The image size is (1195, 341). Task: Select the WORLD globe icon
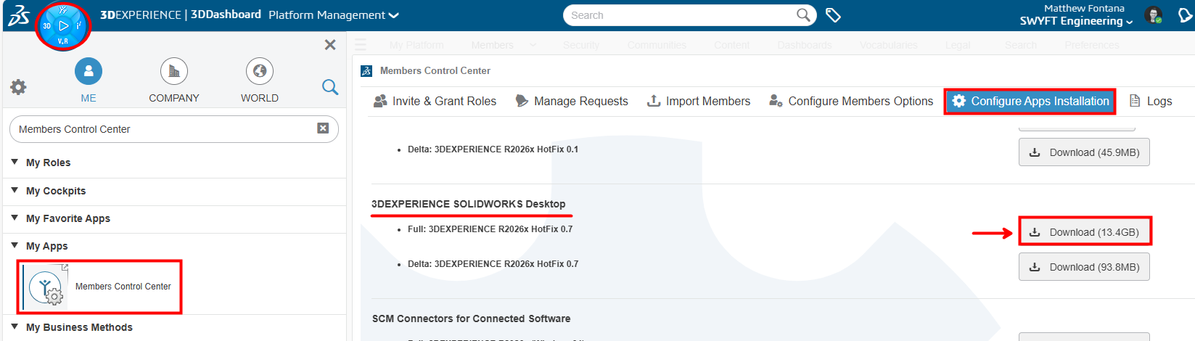pyautogui.click(x=260, y=71)
